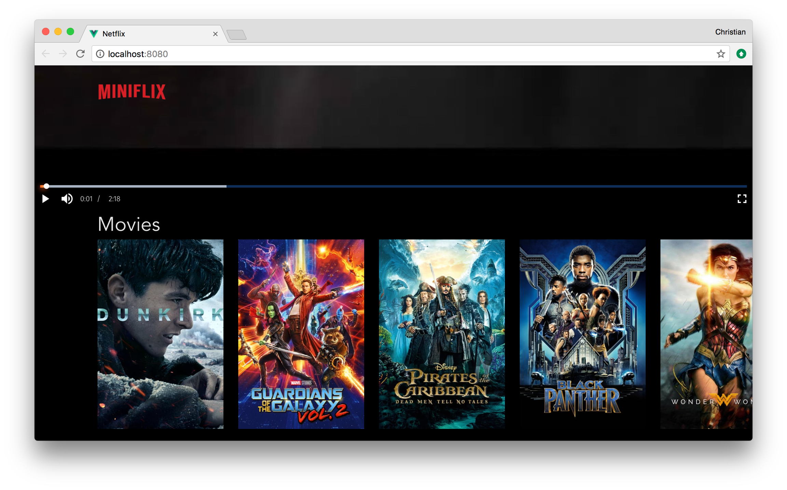Image resolution: width=787 pixels, height=490 pixels.
Task: Mute the video volume speaker icon
Action: pos(67,199)
